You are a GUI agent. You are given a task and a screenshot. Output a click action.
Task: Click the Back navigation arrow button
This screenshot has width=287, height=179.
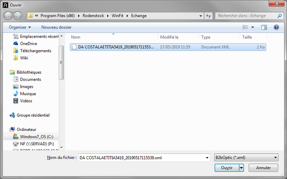pos(8,16)
